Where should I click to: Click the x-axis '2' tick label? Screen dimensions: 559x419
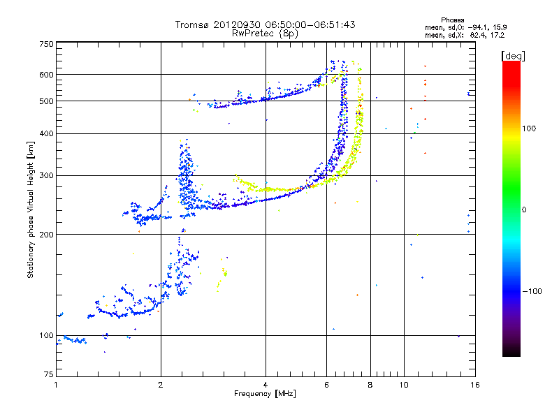click(x=161, y=385)
